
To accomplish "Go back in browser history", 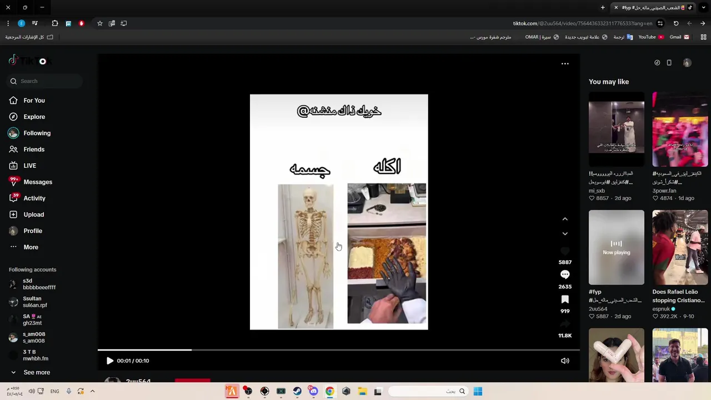I will coord(703,23).
